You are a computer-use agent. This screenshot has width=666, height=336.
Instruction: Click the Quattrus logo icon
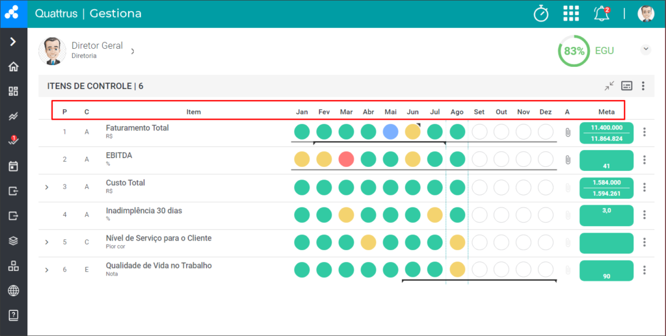[12, 13]
